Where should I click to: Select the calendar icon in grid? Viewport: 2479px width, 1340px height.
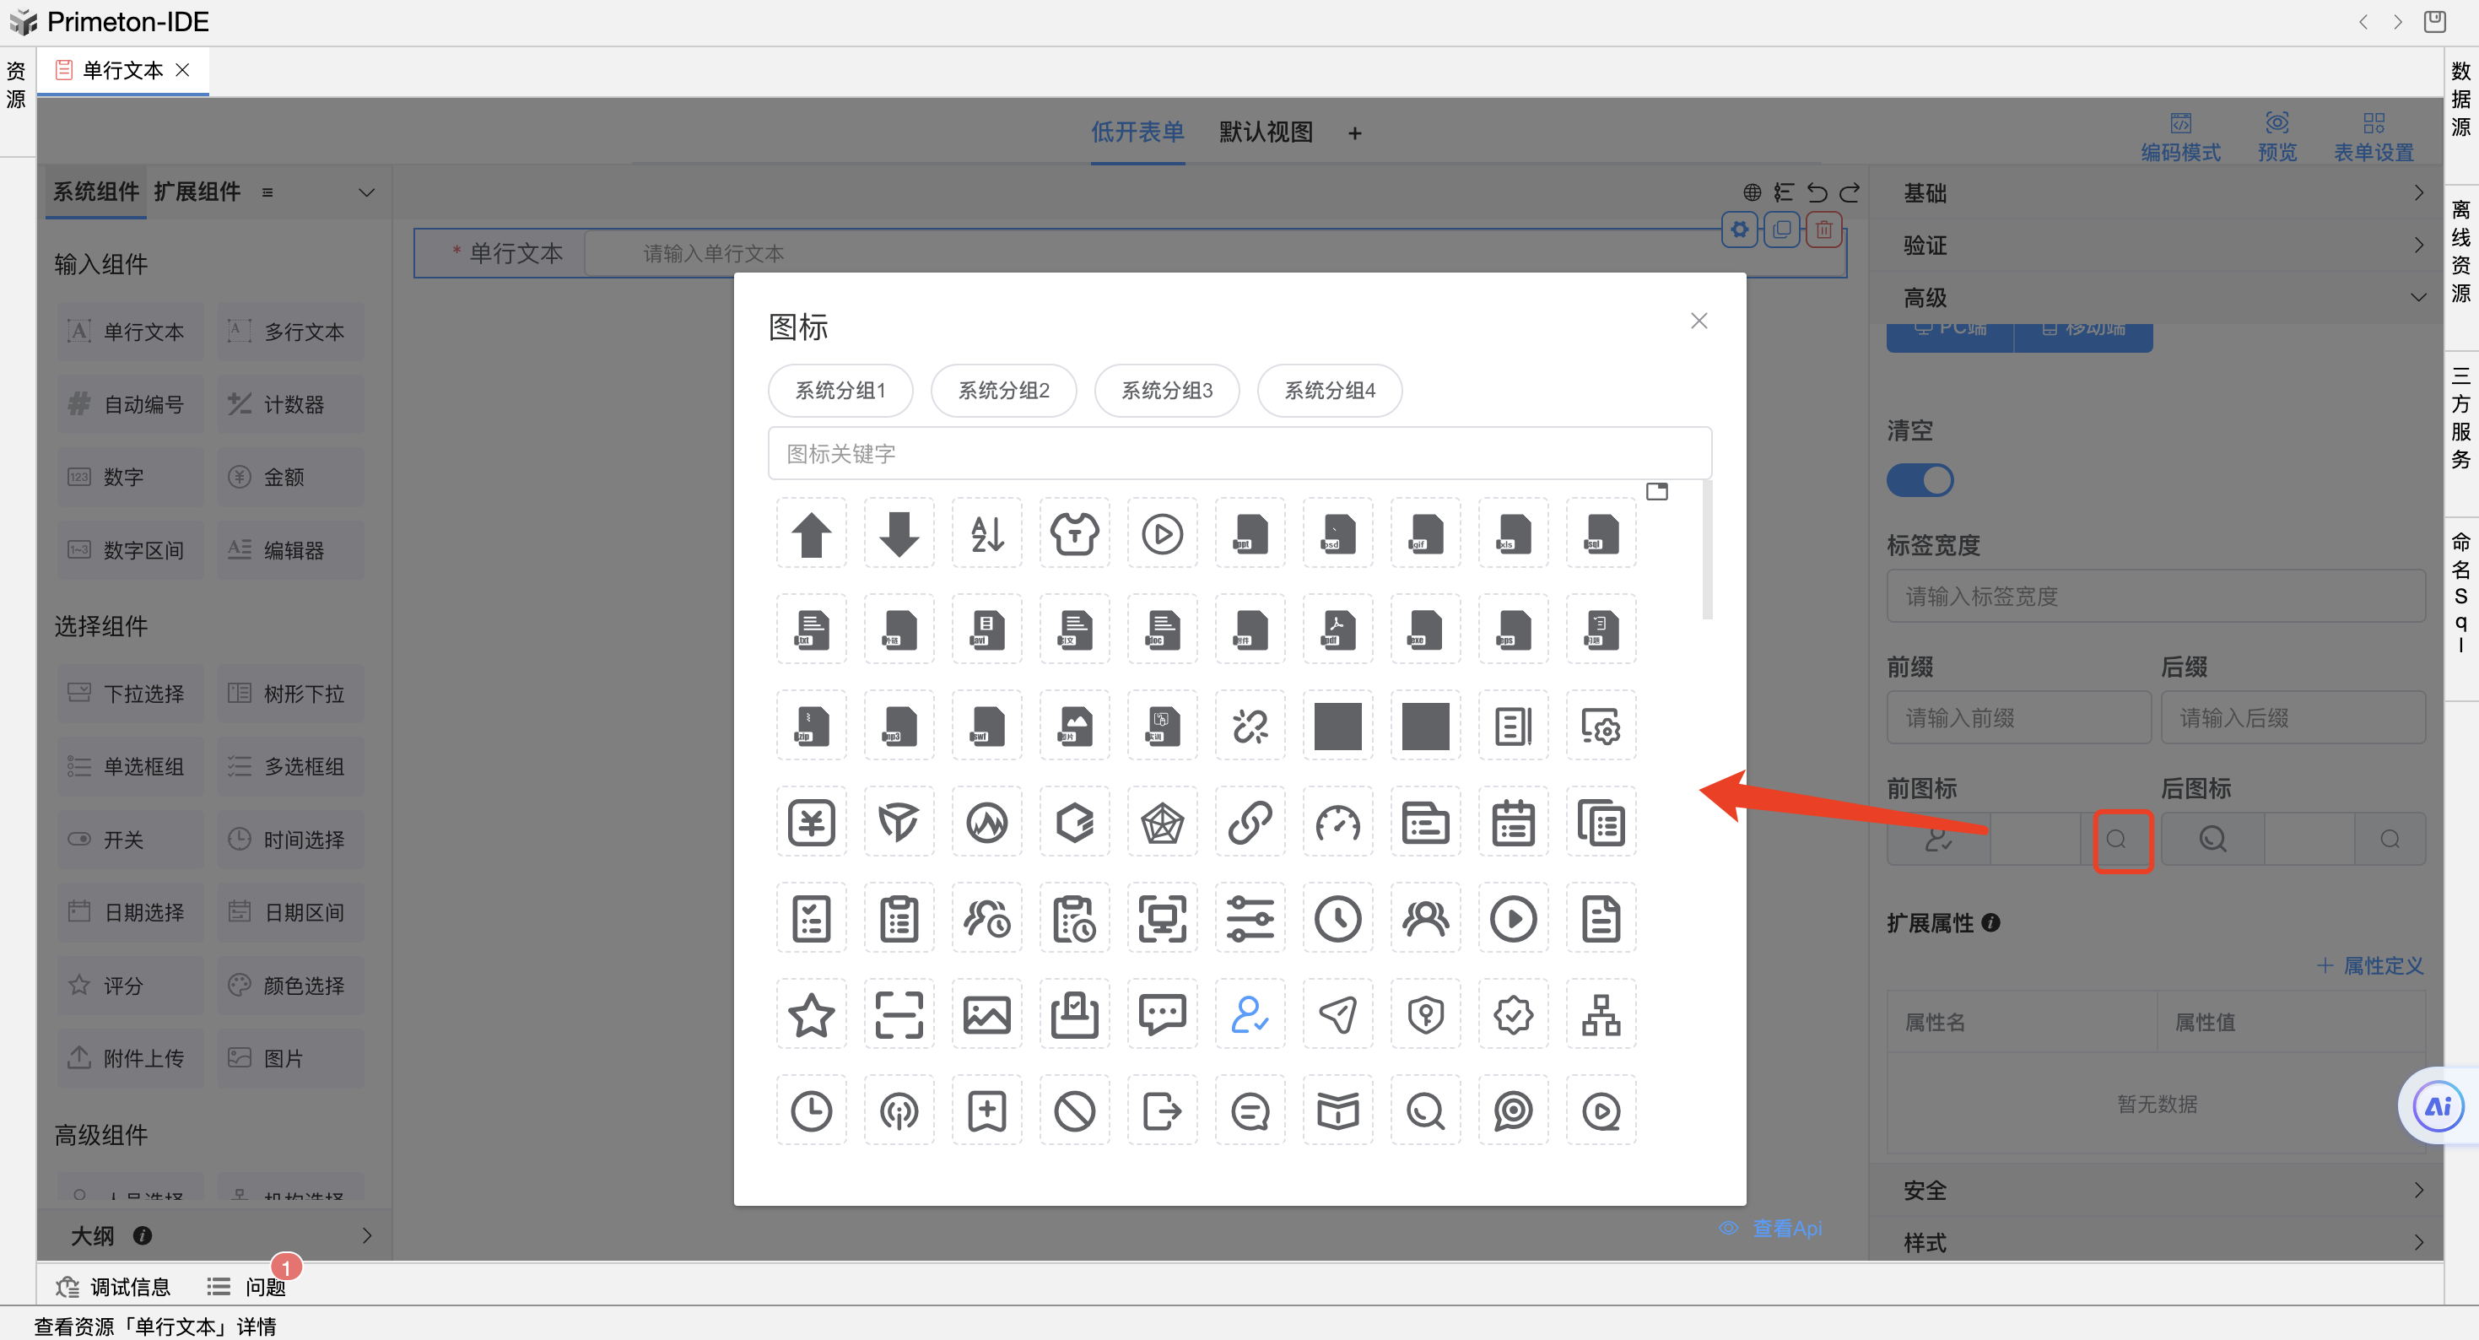tap(1512, 822)
